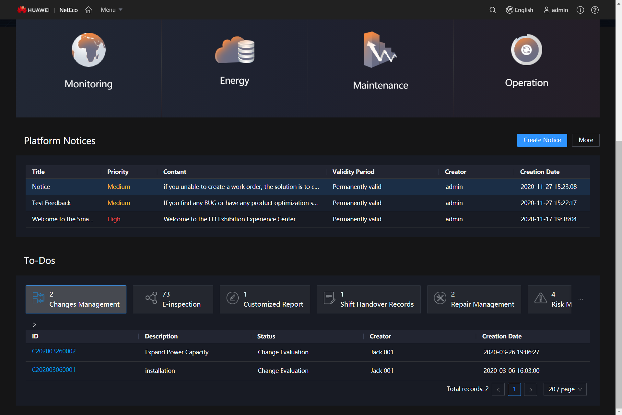Open change order C202003260002 link

(x=54, y=351)
